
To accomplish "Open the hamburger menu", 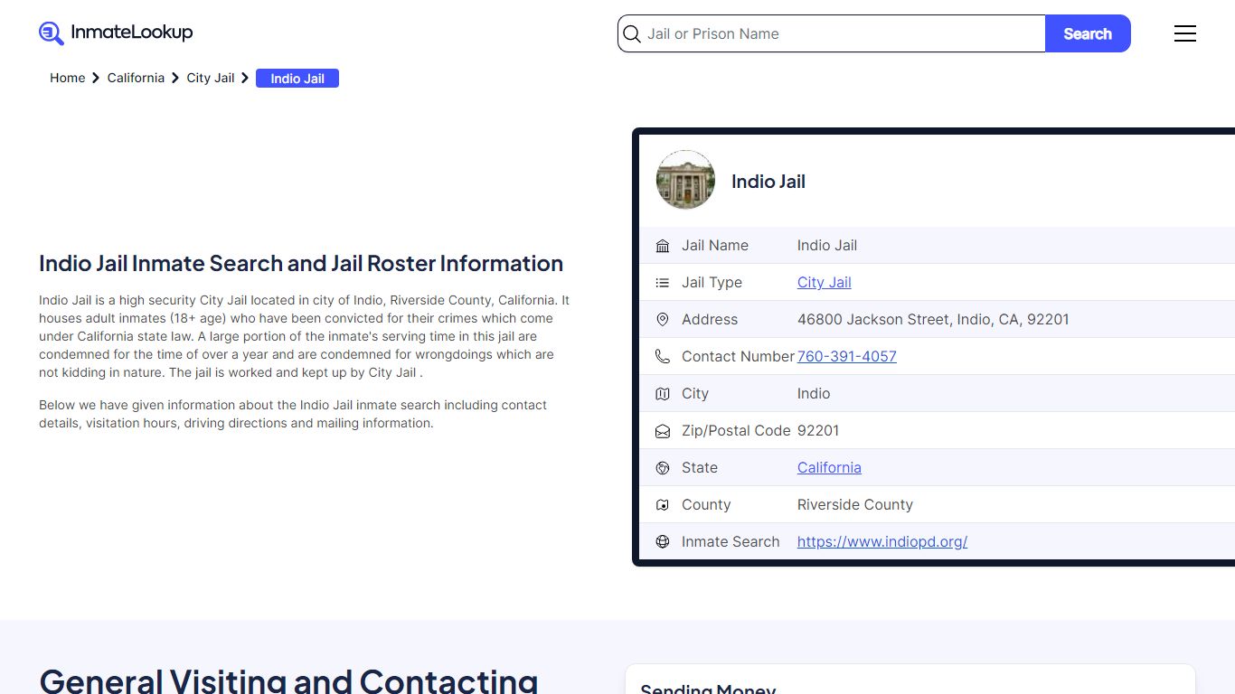I will tap(1185, 33).
